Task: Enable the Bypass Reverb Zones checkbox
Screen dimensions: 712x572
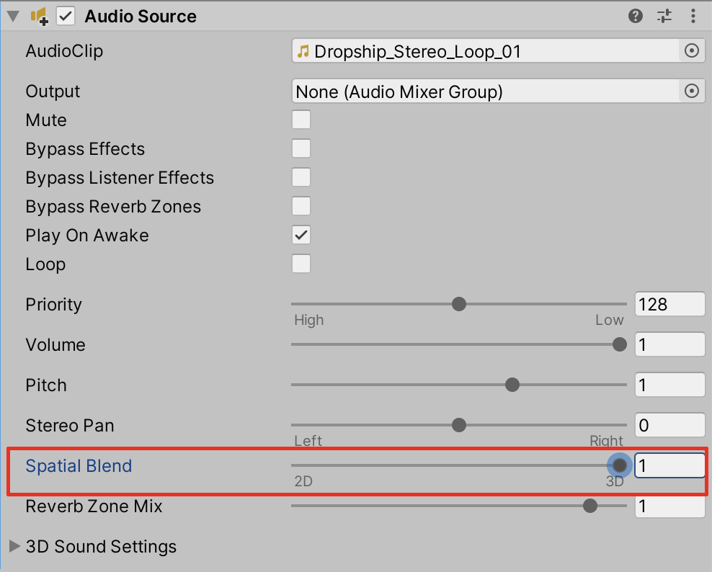Action: pyautogui.click(x=301, y=206)
